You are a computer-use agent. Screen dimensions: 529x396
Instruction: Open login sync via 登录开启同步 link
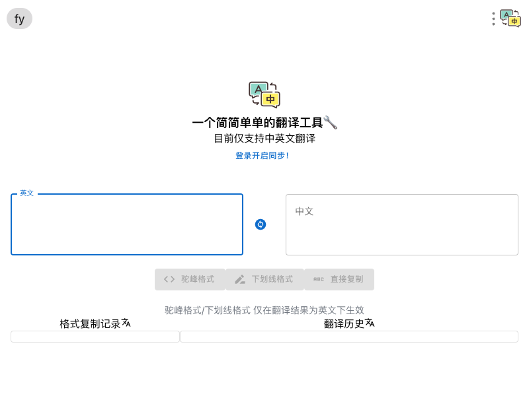[x=261, y=156]
